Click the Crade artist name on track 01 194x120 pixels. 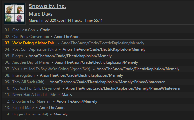[45, 30]
